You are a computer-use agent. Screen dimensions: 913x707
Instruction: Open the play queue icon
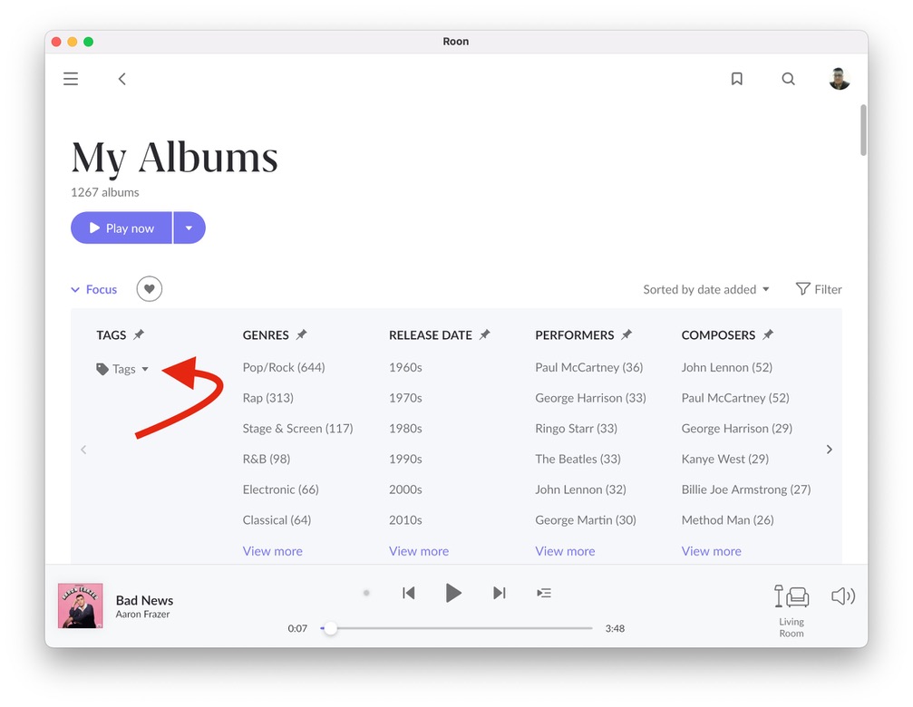click(x=544, y=593)
